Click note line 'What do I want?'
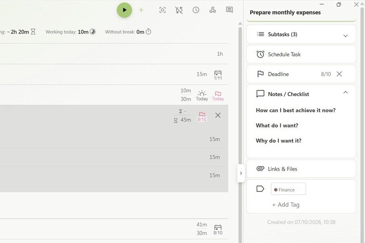 [x=277, y=126]
